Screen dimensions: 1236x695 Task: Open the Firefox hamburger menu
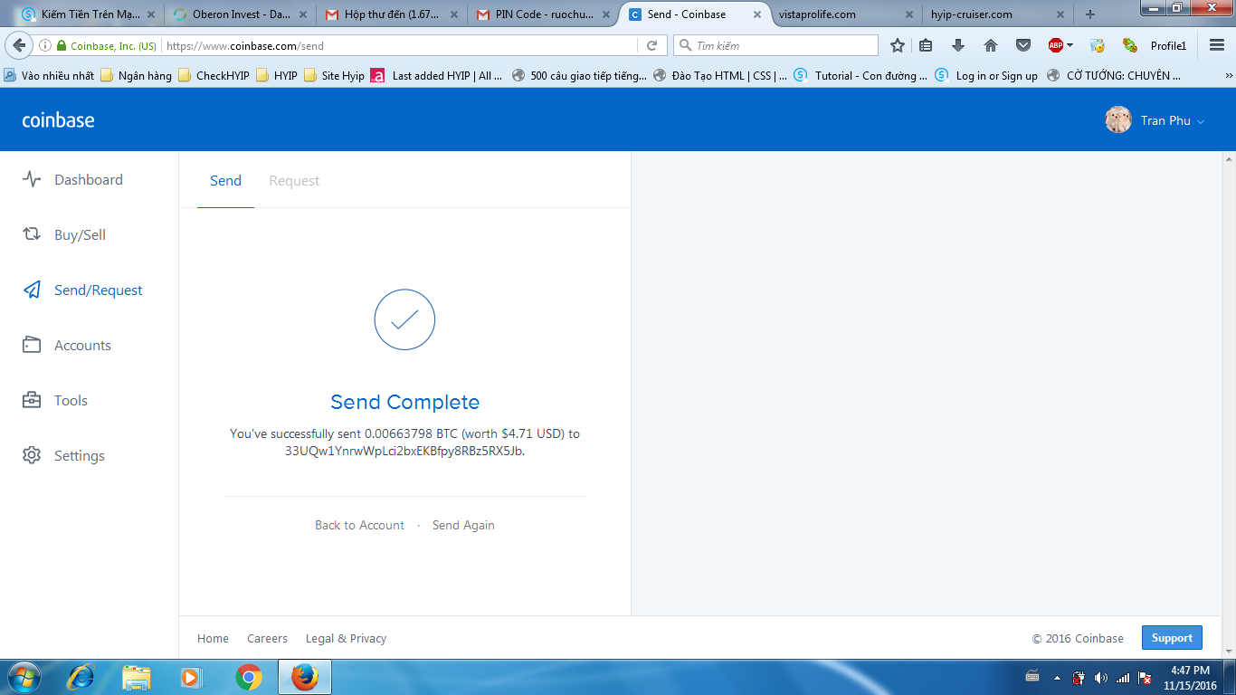click(1216, 45)
